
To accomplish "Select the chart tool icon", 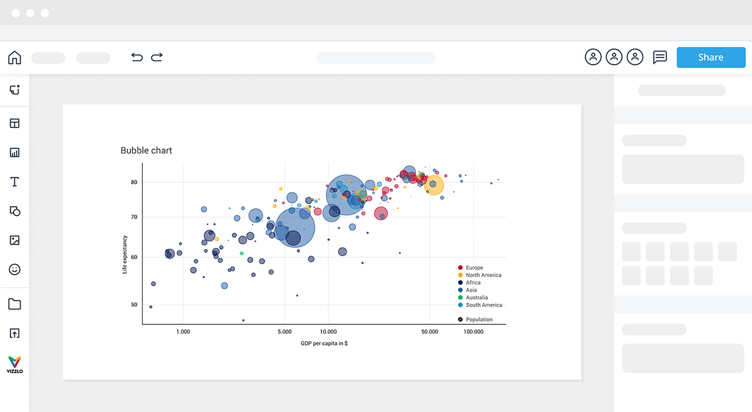I will 15,153.
